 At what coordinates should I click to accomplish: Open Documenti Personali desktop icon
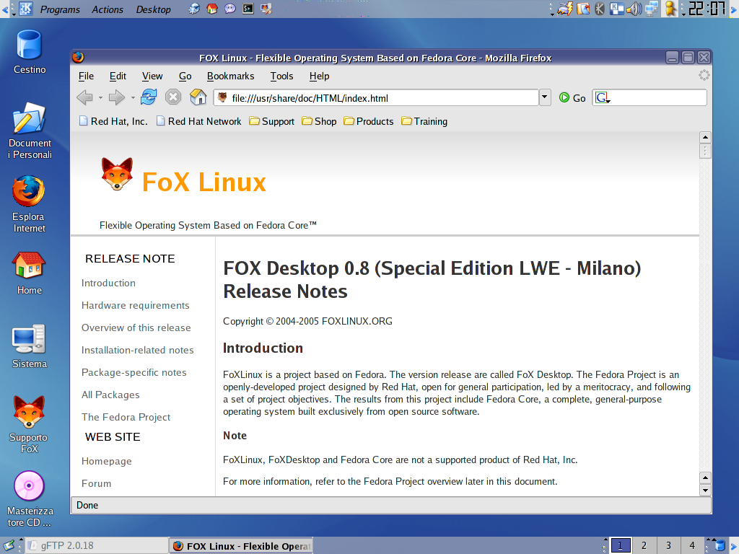(29, 131)
